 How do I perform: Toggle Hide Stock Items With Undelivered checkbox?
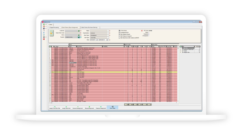(119, 38)
